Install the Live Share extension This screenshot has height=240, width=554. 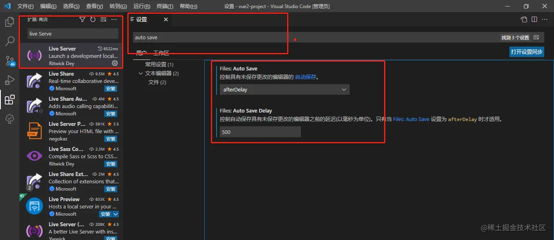(111, 89)
